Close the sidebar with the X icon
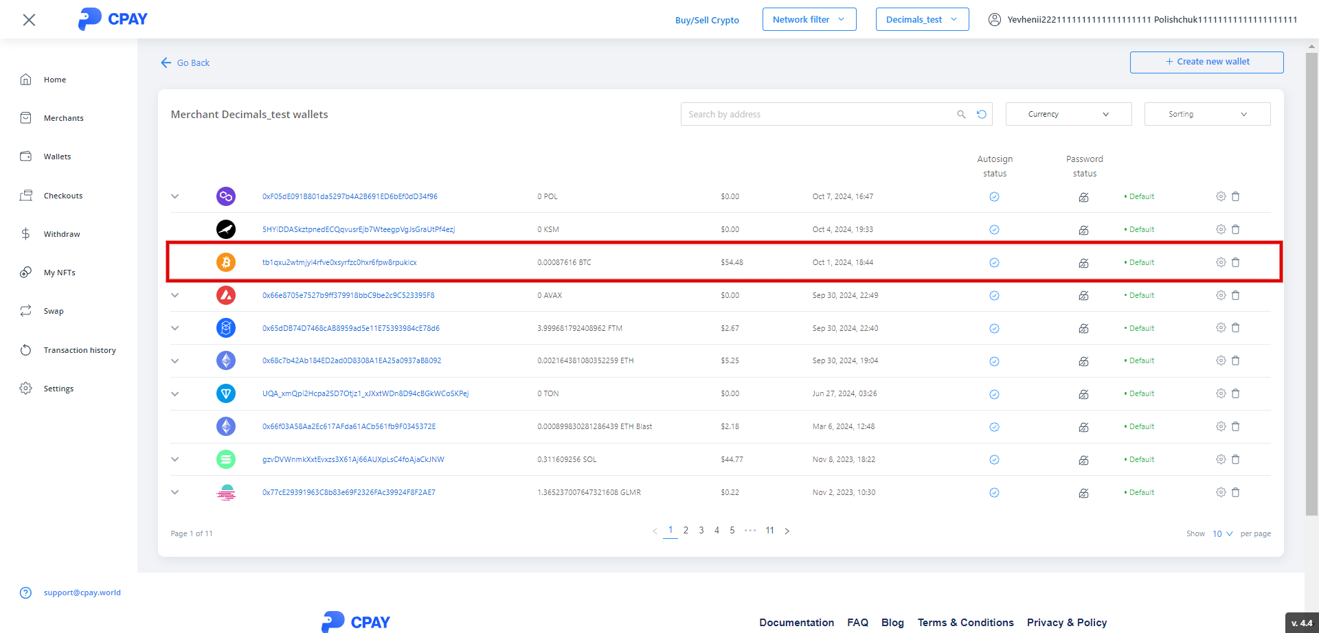The width and height of the screenshot is (1319, 633). coord(29,20)
